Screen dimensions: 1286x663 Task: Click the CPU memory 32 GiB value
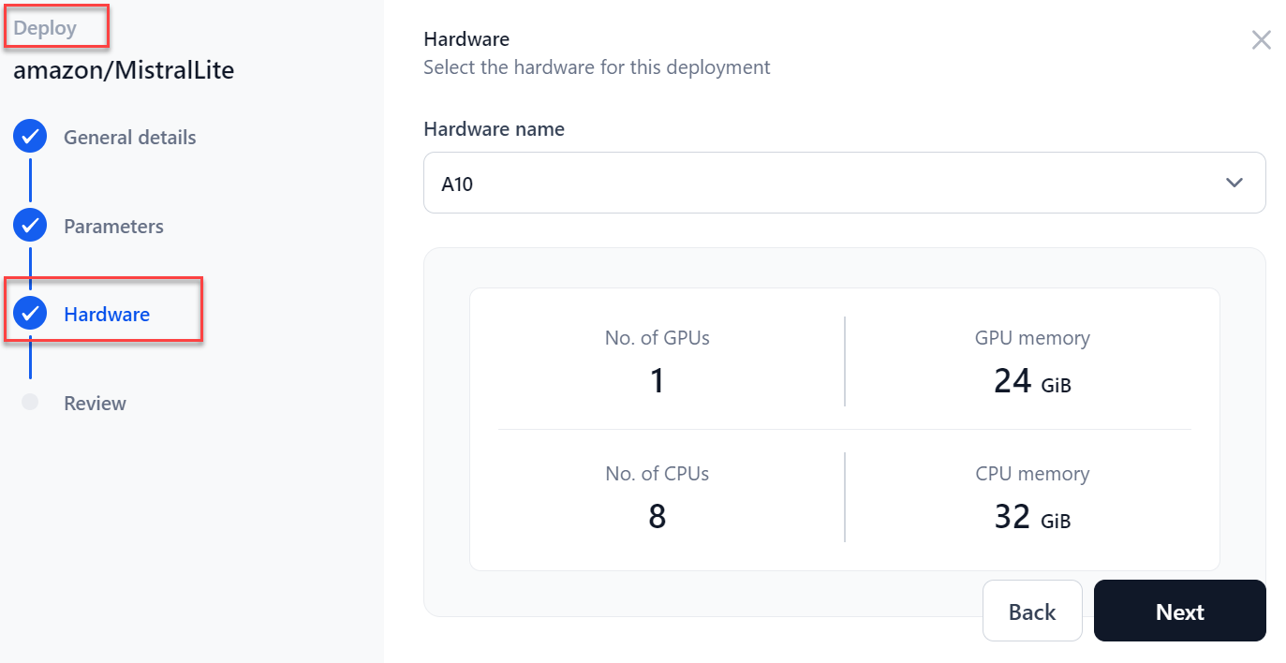pos(1031,517)
